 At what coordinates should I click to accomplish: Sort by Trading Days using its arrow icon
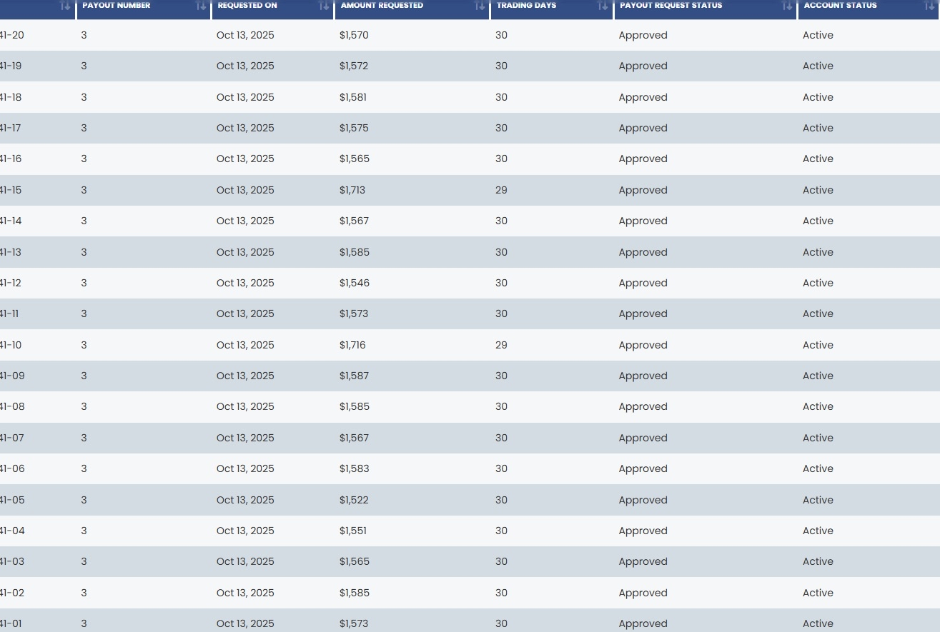click(603, 6)
